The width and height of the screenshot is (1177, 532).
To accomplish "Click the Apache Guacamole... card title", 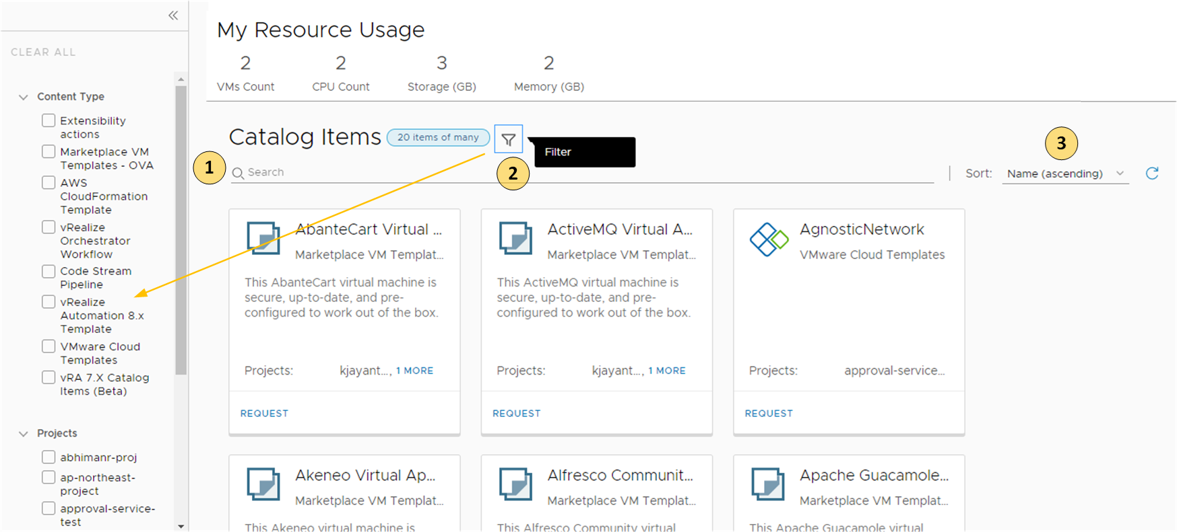I will pyautogui.click(x=874, y=475).
